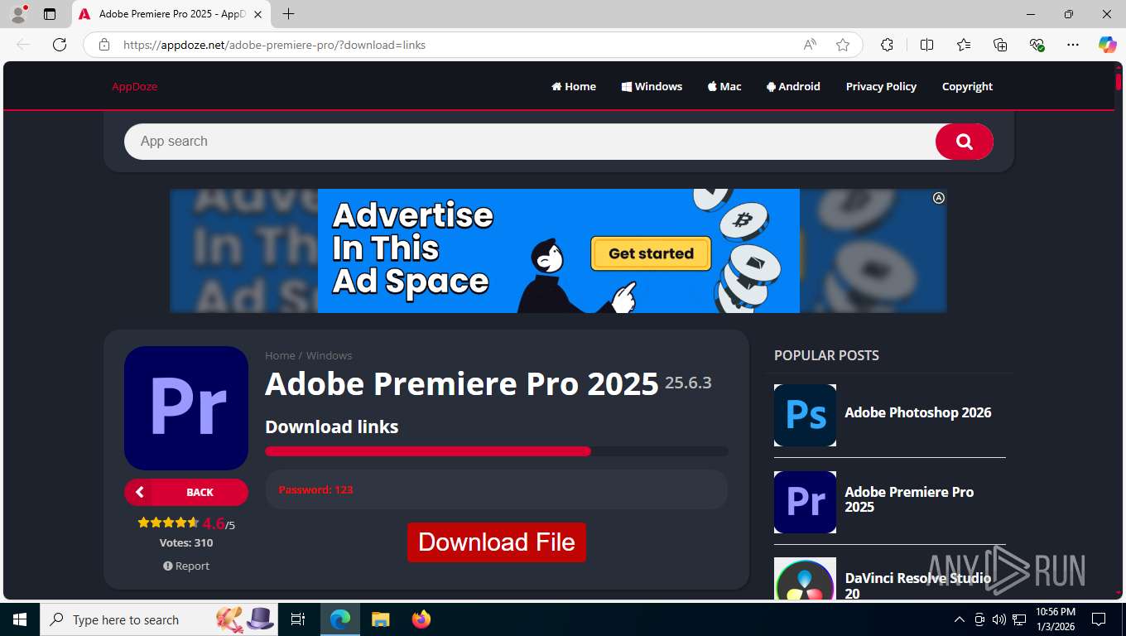Click the Votes: 310 text
This screenshot has height=636, width=1126.
coord(186,543)
